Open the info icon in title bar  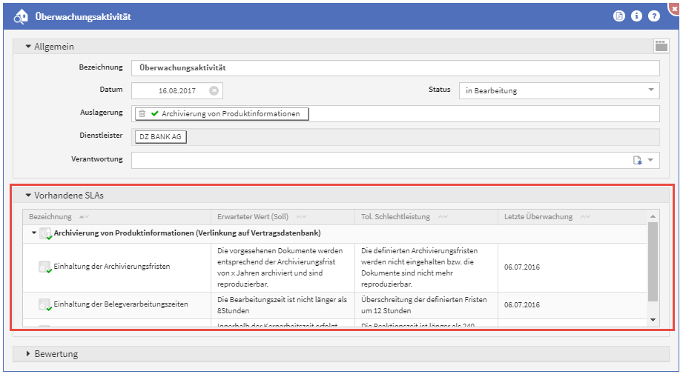point(636,16)
